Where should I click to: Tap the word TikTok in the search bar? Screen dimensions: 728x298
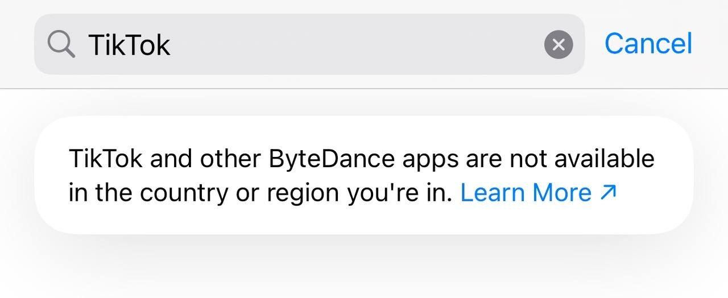click(129, 44)
